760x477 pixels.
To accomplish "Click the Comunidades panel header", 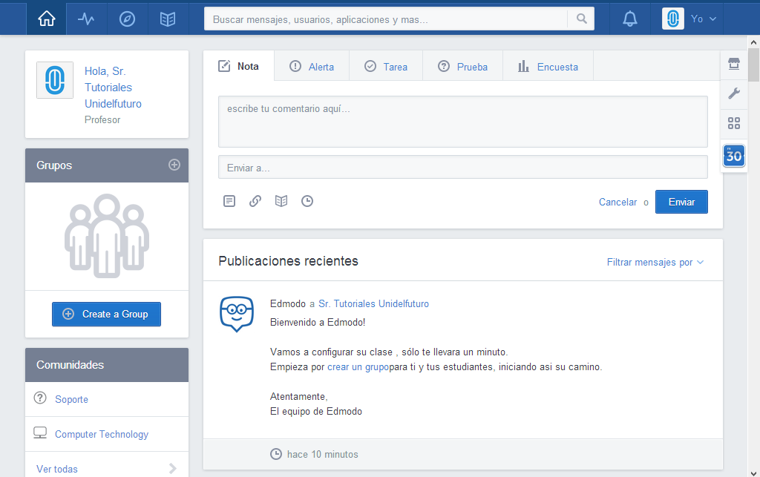I will click(107, 365).
